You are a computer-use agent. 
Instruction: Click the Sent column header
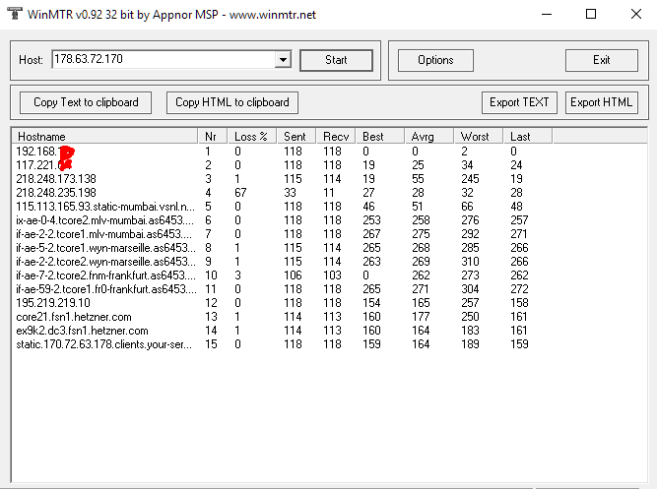296,137
